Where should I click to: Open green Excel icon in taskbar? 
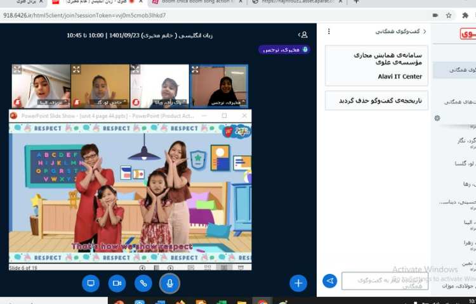coord(222,302)
